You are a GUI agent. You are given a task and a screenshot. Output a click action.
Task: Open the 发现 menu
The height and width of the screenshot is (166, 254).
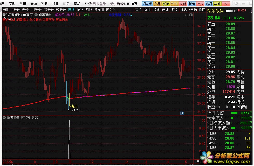pos(44,4)
